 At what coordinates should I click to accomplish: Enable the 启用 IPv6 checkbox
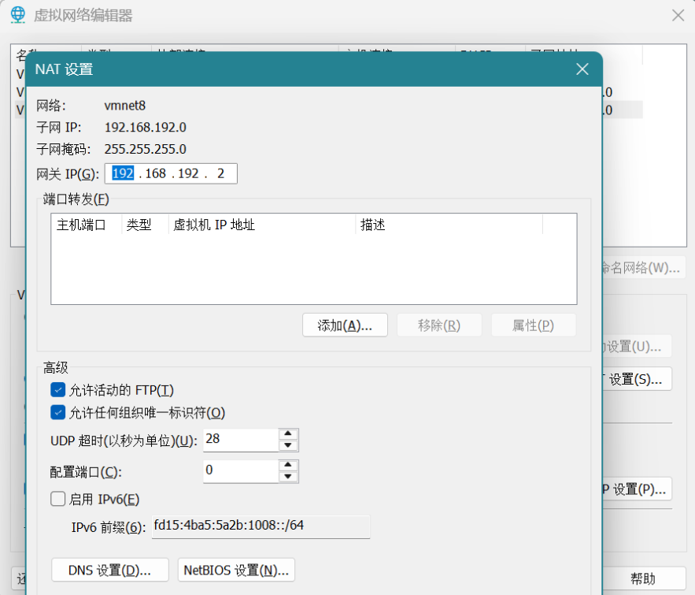(x=57, y=499)
